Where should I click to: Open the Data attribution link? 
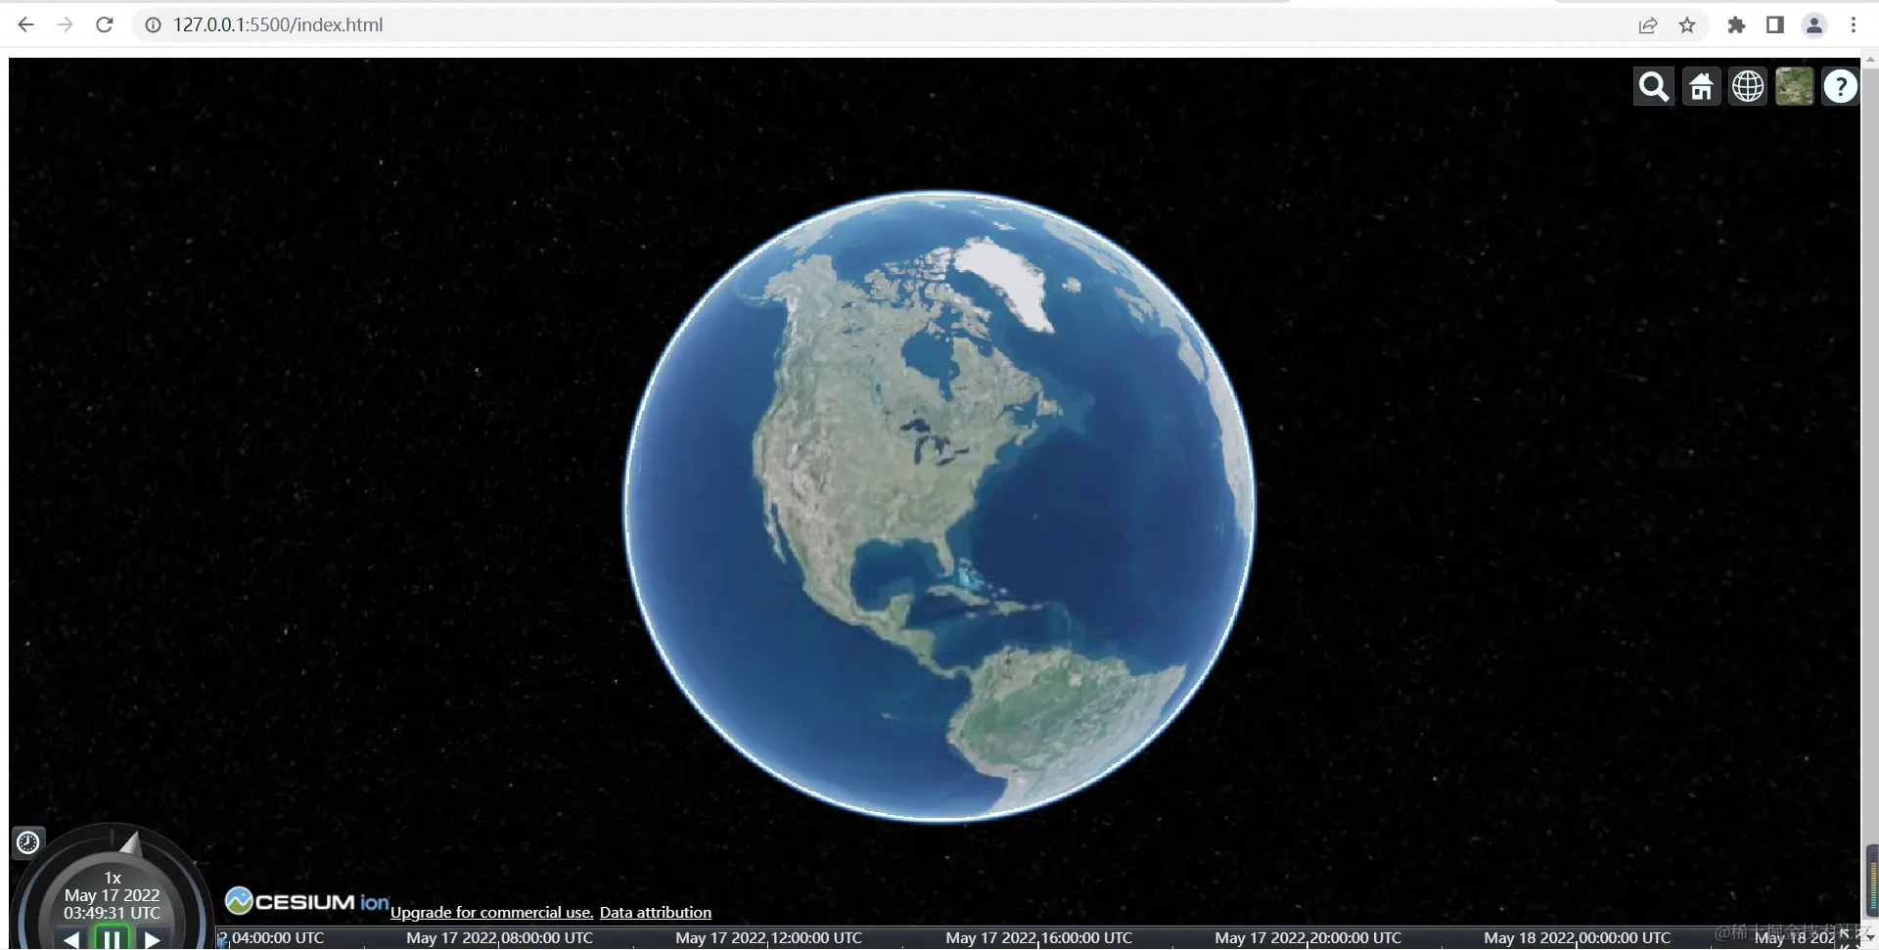coord(656,913)
